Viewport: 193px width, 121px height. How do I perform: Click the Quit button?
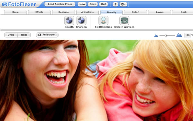point(104,4)
